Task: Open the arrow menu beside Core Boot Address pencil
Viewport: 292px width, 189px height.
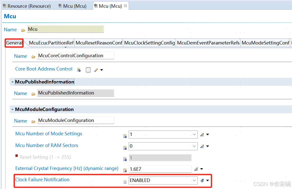Action: click(x=102, y=70)
